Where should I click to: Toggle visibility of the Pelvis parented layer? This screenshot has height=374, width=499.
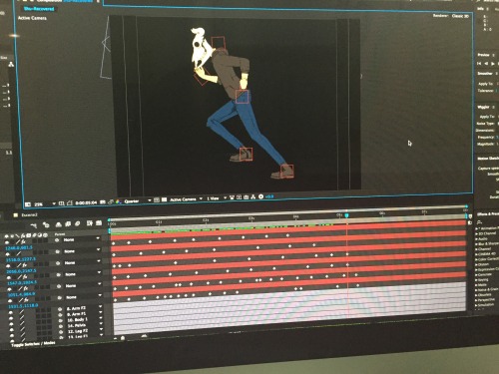[x=12, y=328]
